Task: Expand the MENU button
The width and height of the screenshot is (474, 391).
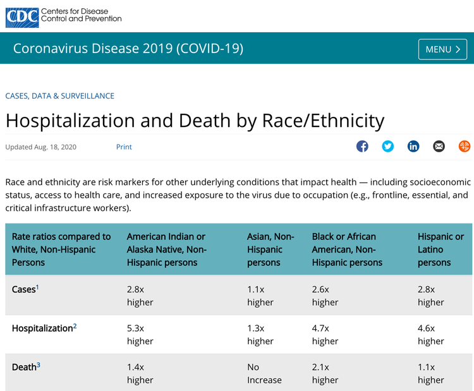Action: [x=442, y=49]
